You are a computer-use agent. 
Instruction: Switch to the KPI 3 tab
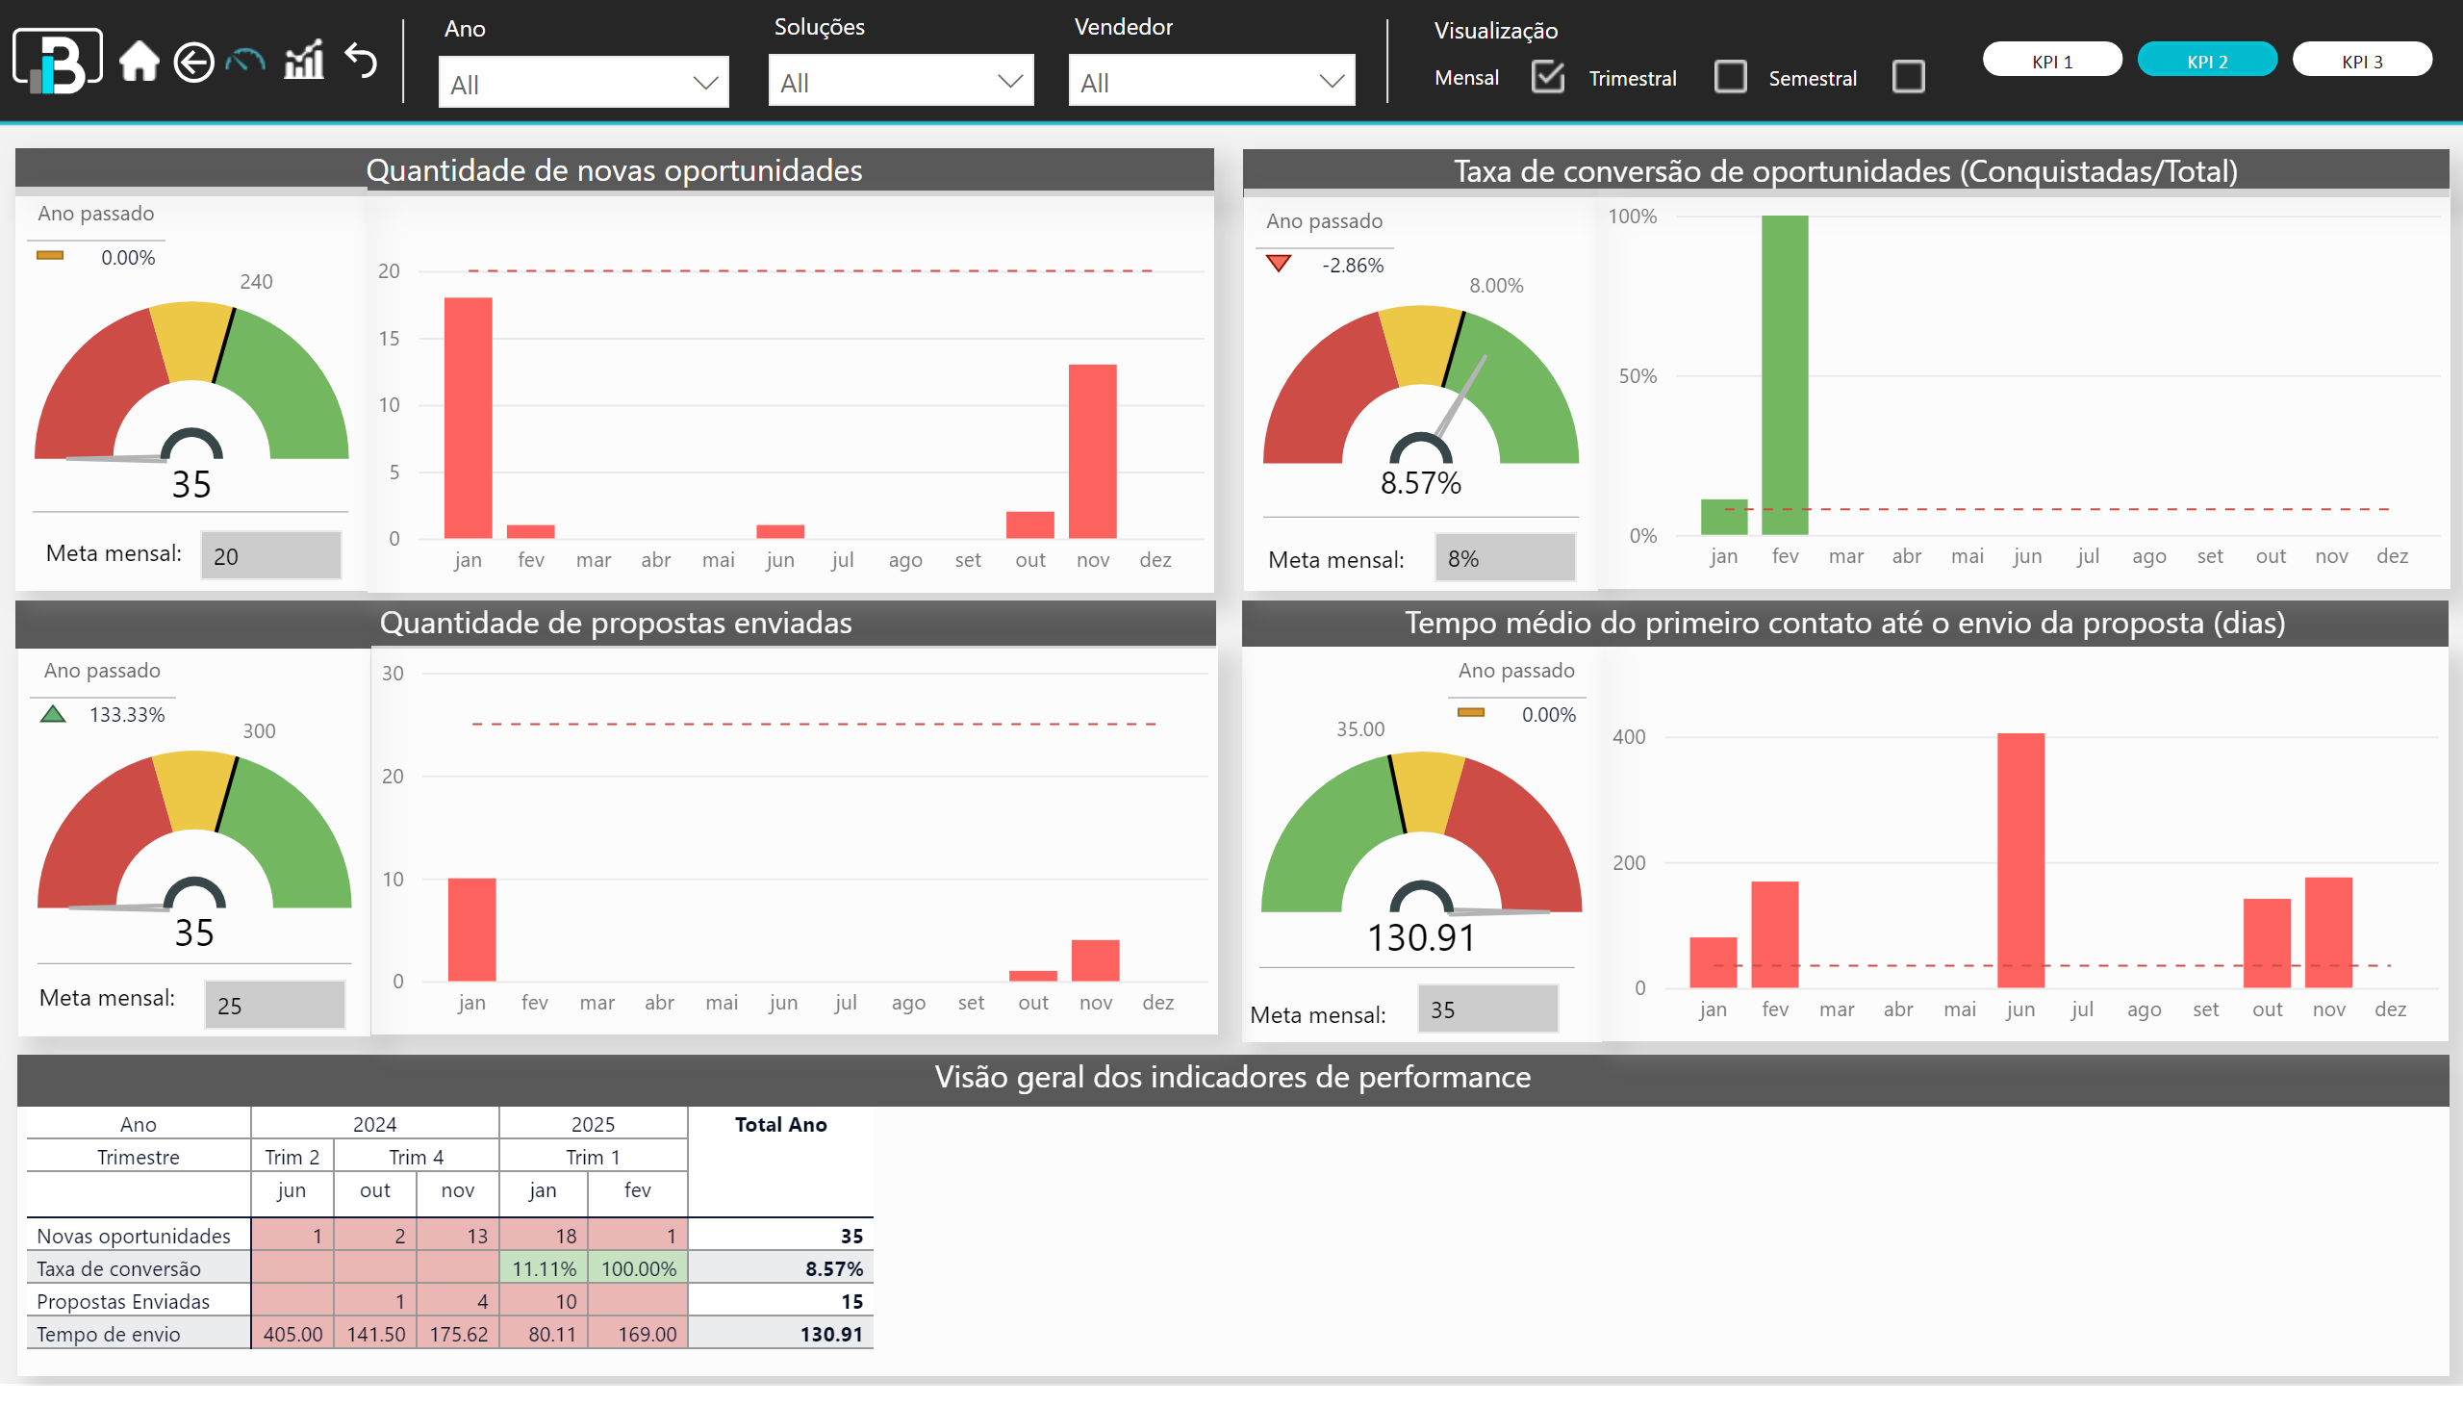coord(2362,61)
